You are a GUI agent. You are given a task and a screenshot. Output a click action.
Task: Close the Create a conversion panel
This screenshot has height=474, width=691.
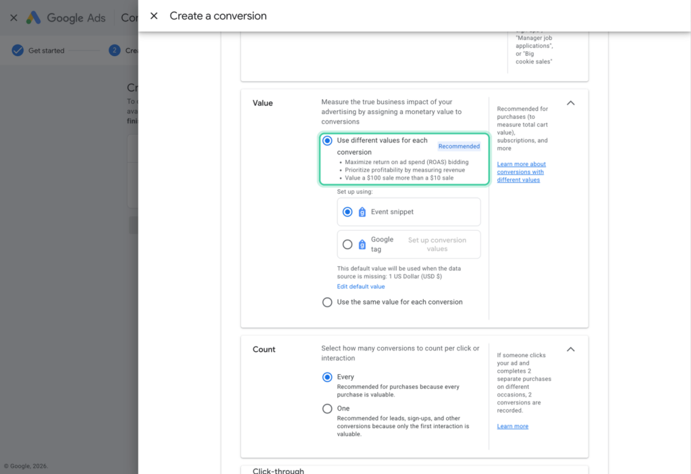pos(154,16)
